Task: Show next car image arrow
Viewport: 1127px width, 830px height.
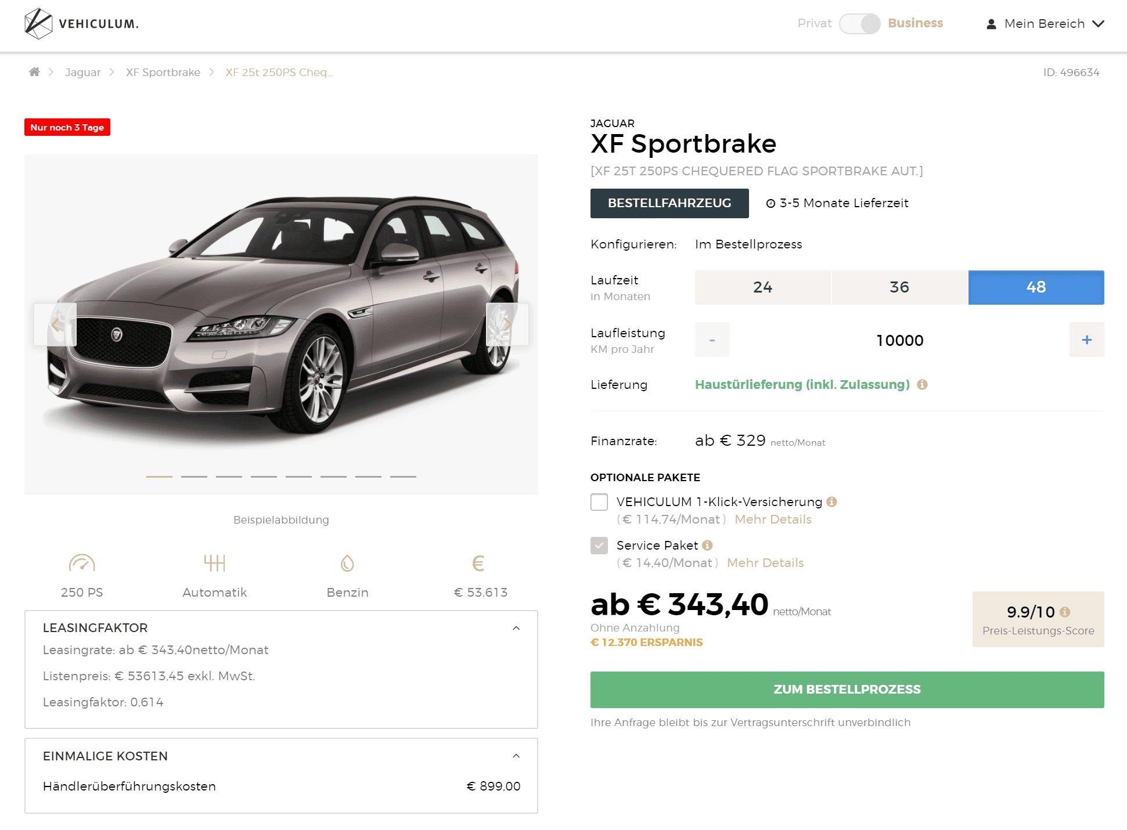Action: [507, 324]
